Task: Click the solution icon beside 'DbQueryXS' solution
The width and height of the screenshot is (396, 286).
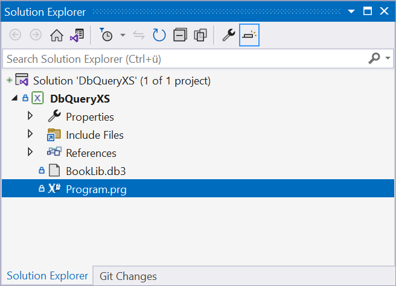Action: point(22,80)
